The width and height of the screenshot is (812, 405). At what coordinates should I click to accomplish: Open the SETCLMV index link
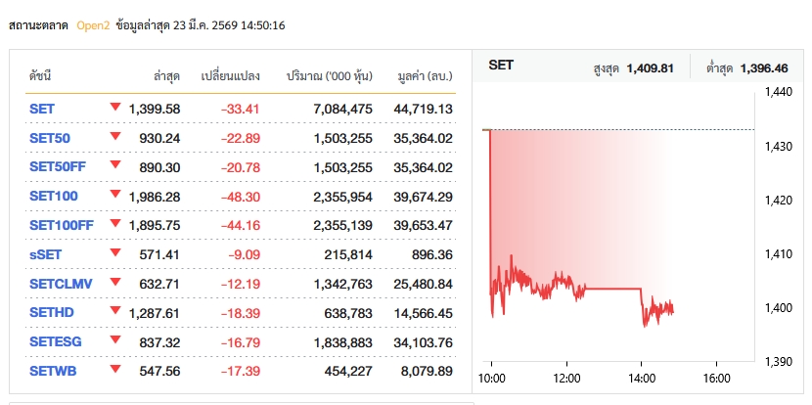[60, 284]
